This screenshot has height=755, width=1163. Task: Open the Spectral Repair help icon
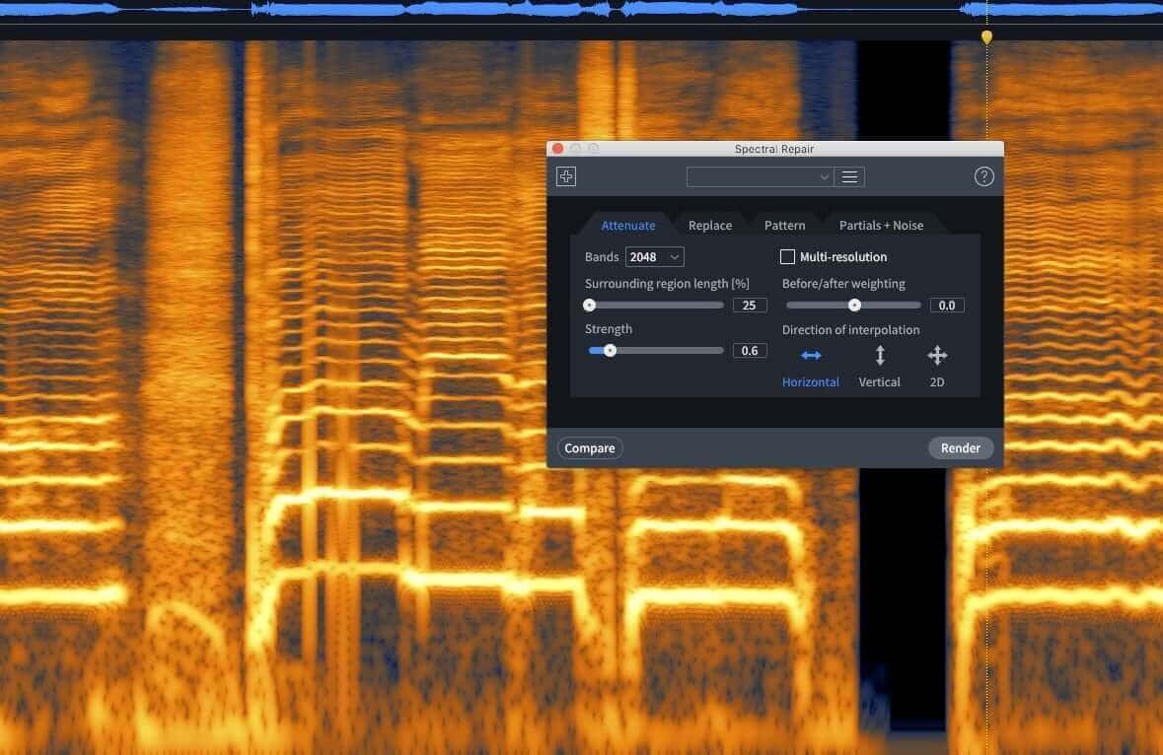983,176
